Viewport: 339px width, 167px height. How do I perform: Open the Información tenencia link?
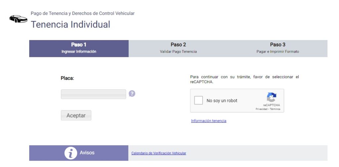point(209,121)
